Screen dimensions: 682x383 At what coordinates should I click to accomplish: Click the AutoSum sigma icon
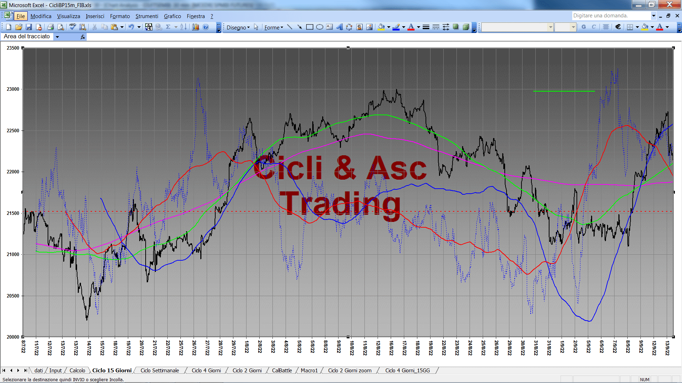tap(168, 27)
